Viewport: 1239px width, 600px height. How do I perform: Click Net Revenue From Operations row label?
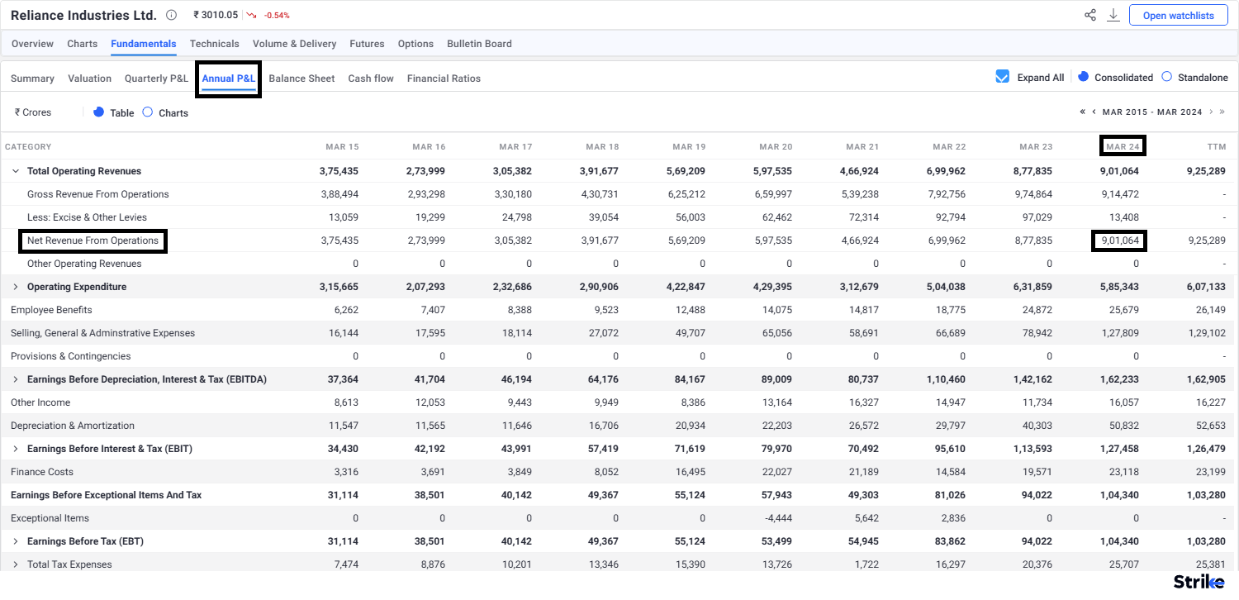point(93,240)
